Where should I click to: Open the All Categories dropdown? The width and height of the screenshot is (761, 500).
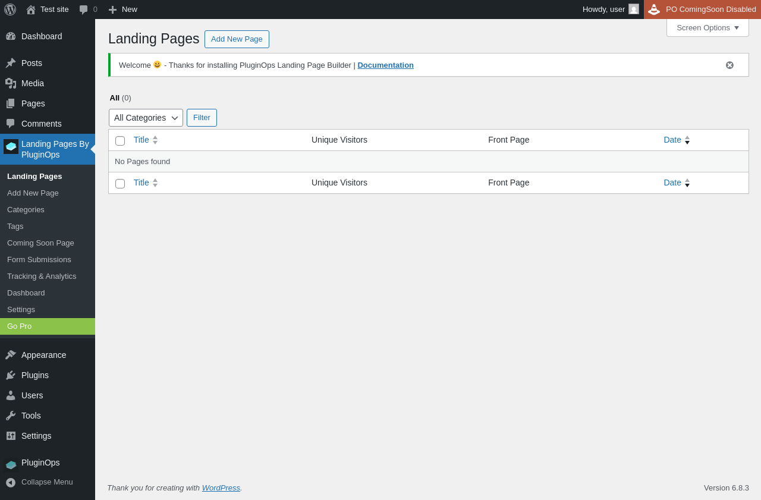click(146, 118)
